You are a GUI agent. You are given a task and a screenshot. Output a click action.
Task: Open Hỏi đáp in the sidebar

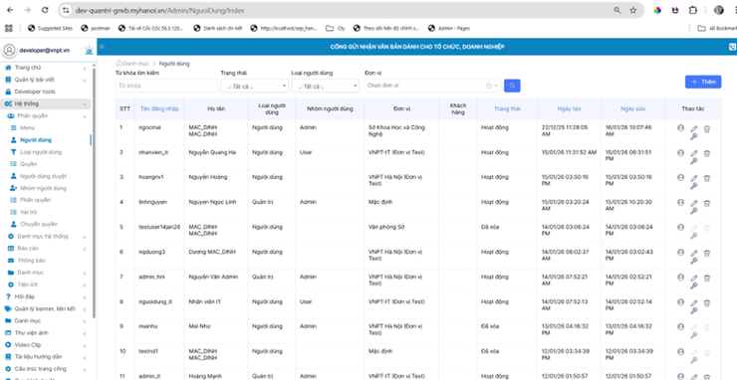pos(25,296)
